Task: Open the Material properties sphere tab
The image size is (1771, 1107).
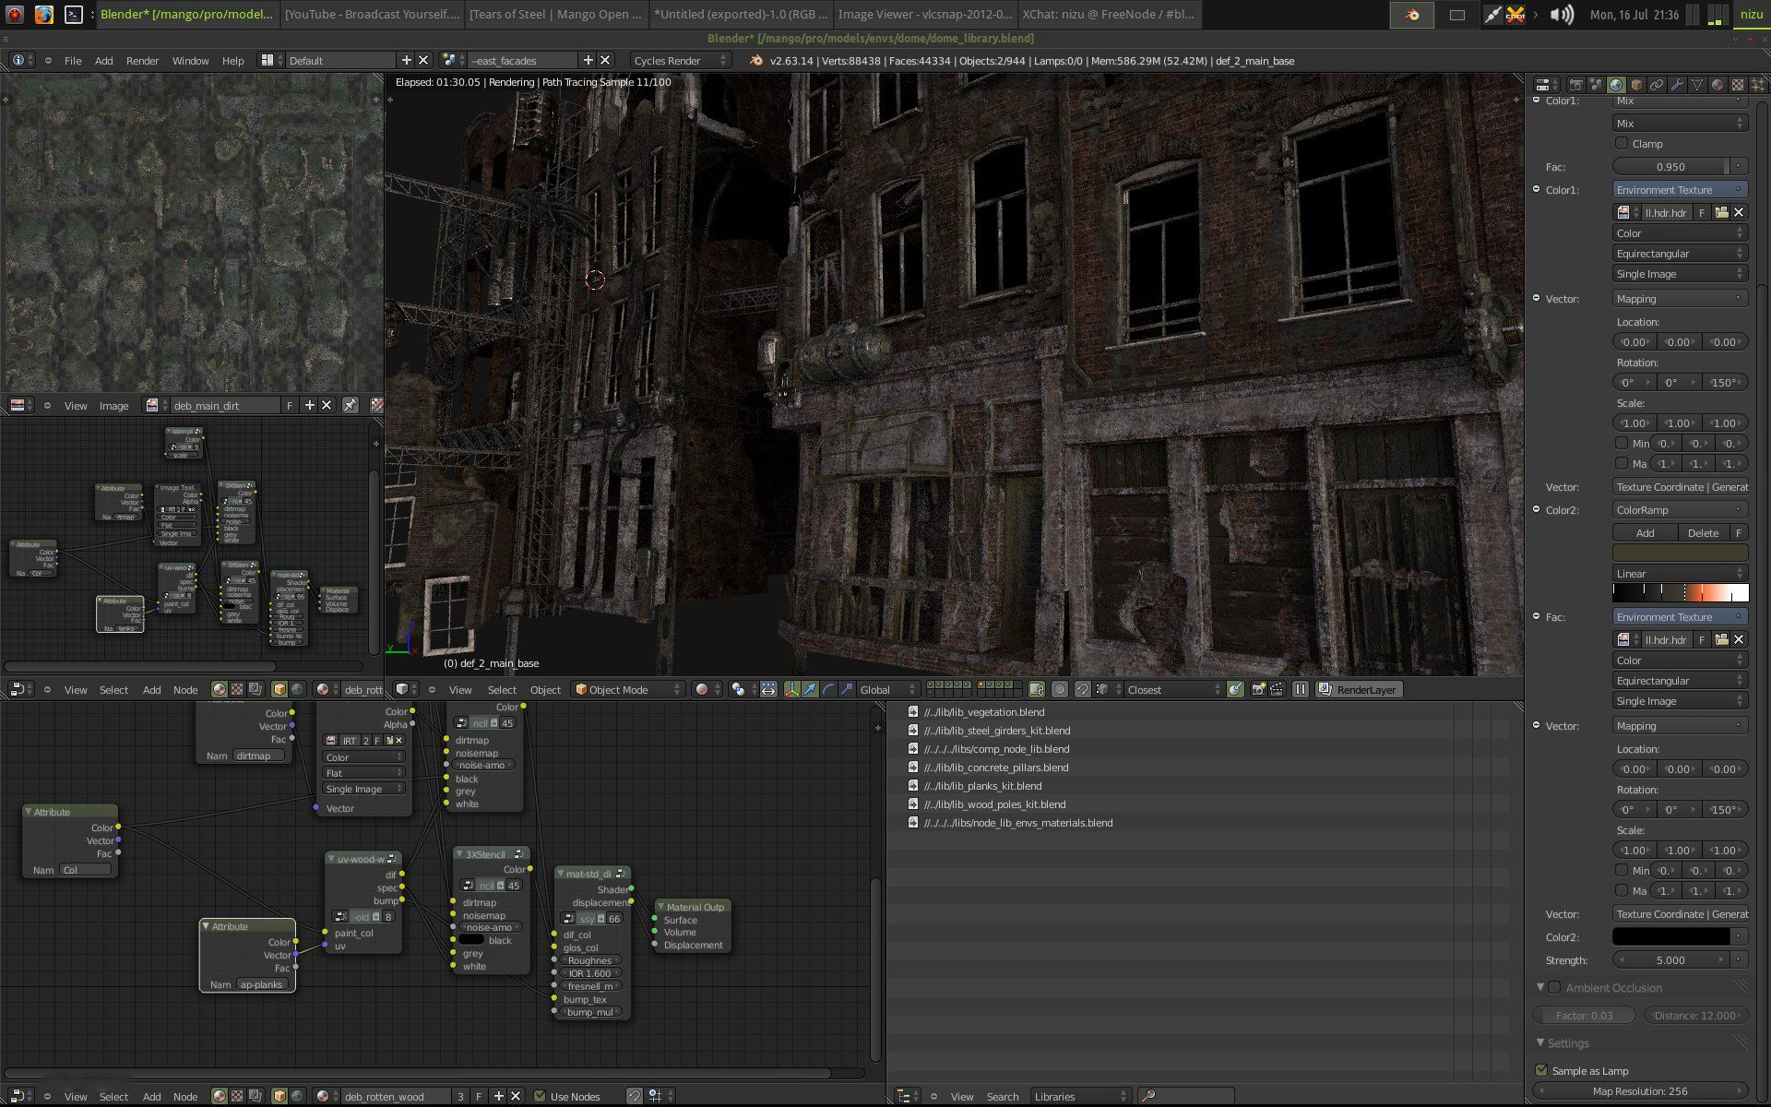Action: pyautogui.click(x=1718, y=85)
